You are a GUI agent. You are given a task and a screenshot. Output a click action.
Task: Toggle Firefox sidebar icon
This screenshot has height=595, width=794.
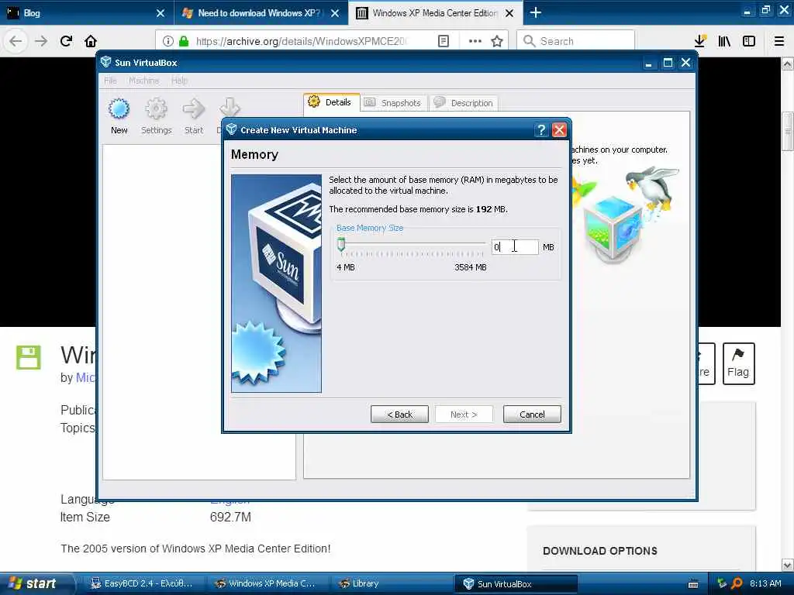749,41
